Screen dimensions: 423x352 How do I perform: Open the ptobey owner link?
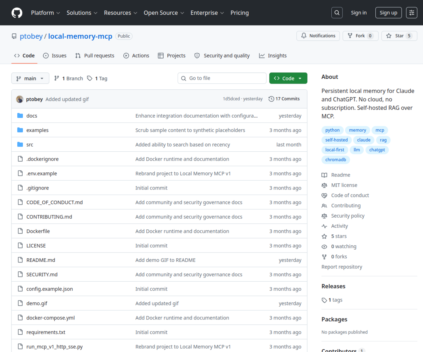coord(31,36)
